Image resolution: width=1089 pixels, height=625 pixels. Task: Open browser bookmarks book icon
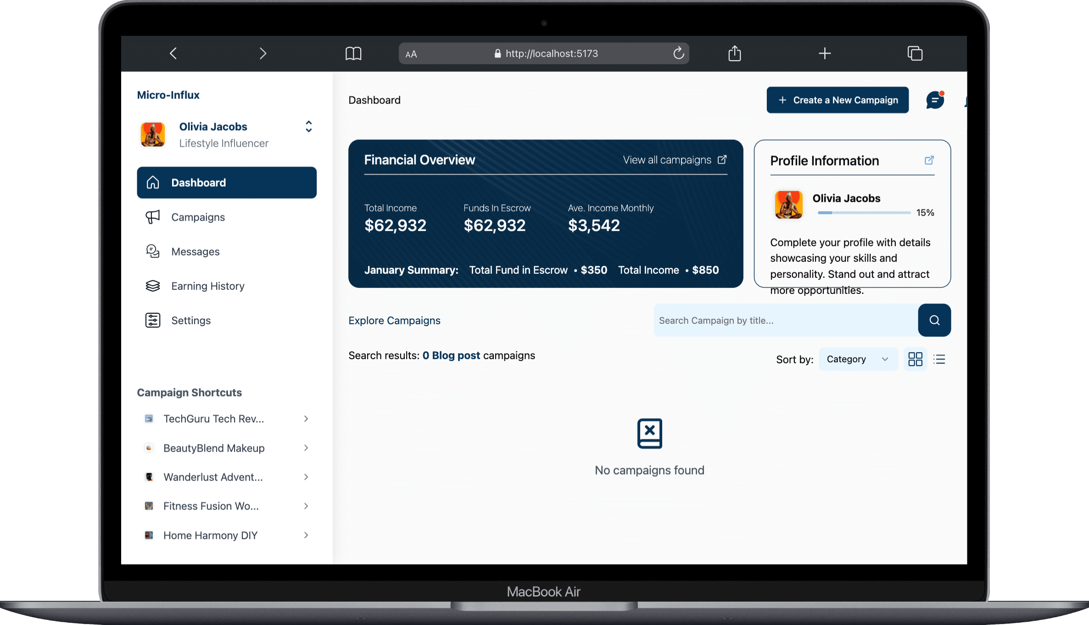pyautogui.click(x=353, y=54)
